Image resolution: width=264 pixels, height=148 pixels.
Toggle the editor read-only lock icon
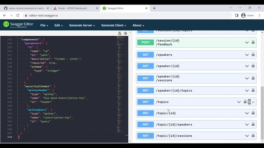(x=120, y=33)
